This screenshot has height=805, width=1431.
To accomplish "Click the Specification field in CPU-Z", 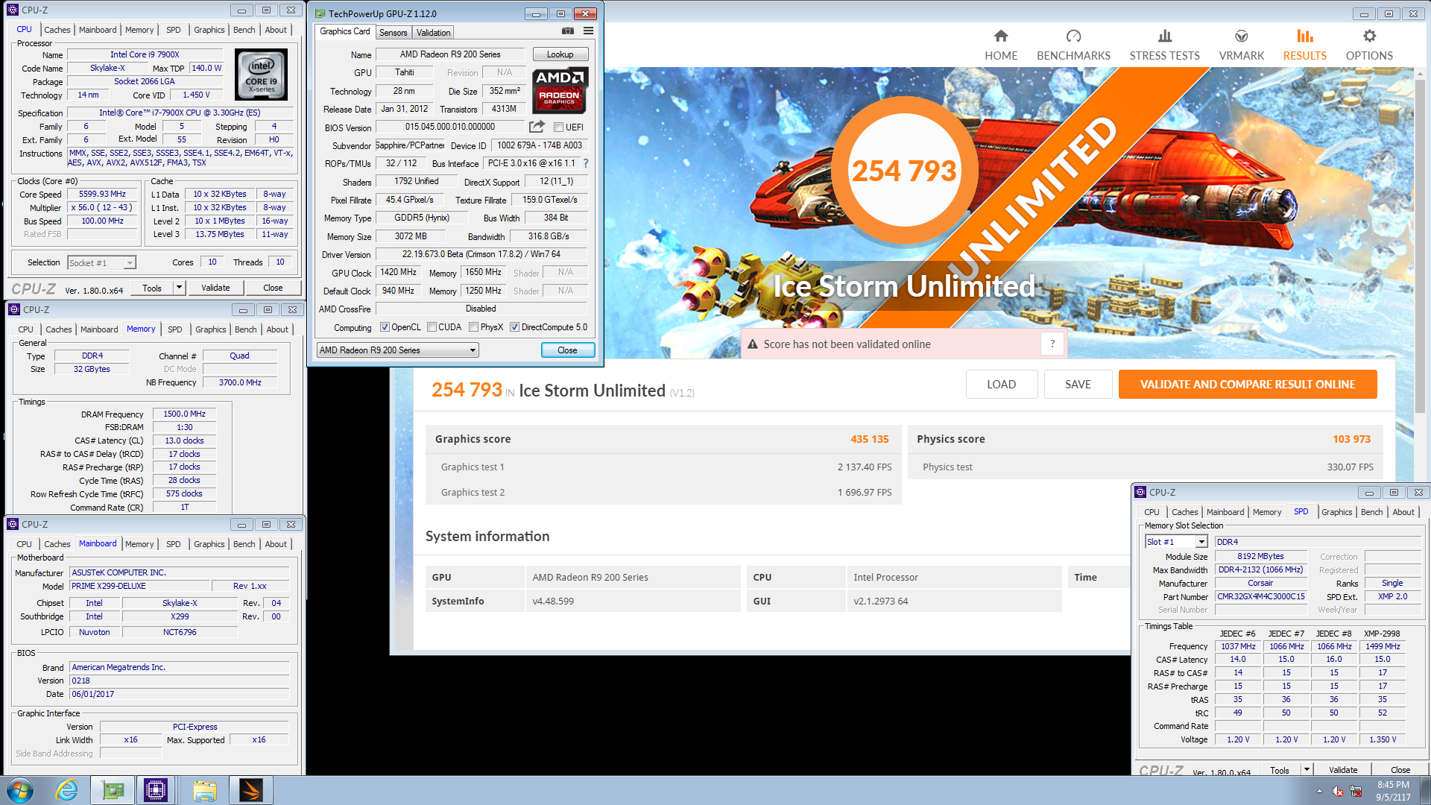I will click(x=180, y=113).
